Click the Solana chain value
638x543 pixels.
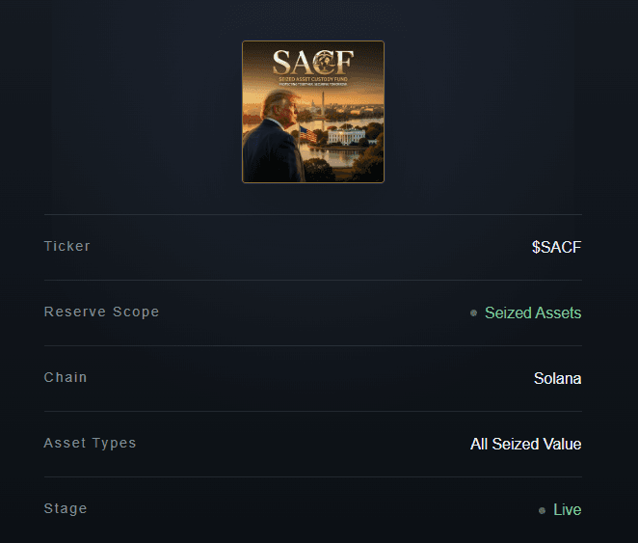pyautogui.click(x=557, y=378)
